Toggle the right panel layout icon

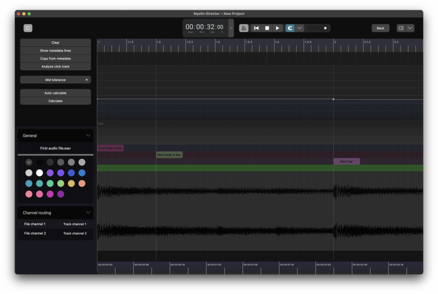(x=401, y=28)
